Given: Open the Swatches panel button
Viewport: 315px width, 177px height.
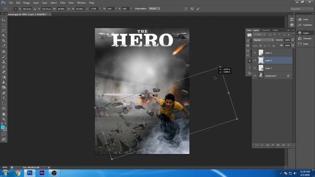Looking at the screenshot, I should [305, 25].
